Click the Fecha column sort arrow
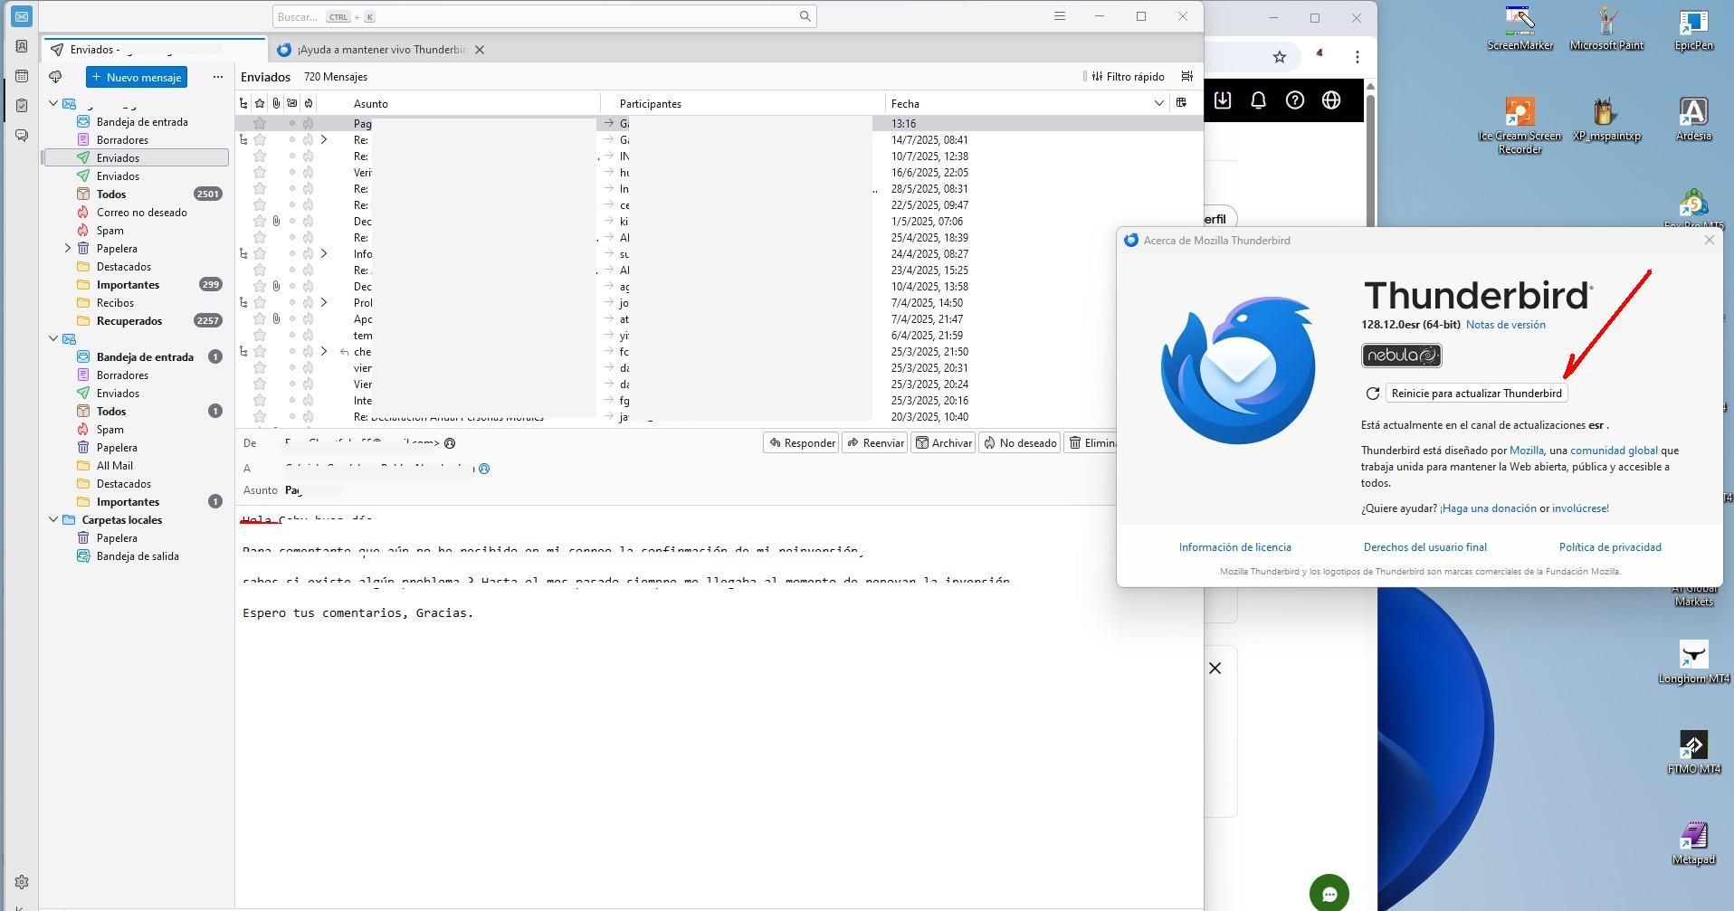This screenshot has height=911, width=1734. coord(1158,104)
